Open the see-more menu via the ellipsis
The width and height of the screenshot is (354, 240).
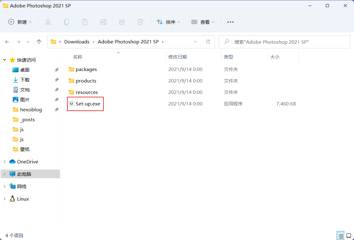[230, 22]
